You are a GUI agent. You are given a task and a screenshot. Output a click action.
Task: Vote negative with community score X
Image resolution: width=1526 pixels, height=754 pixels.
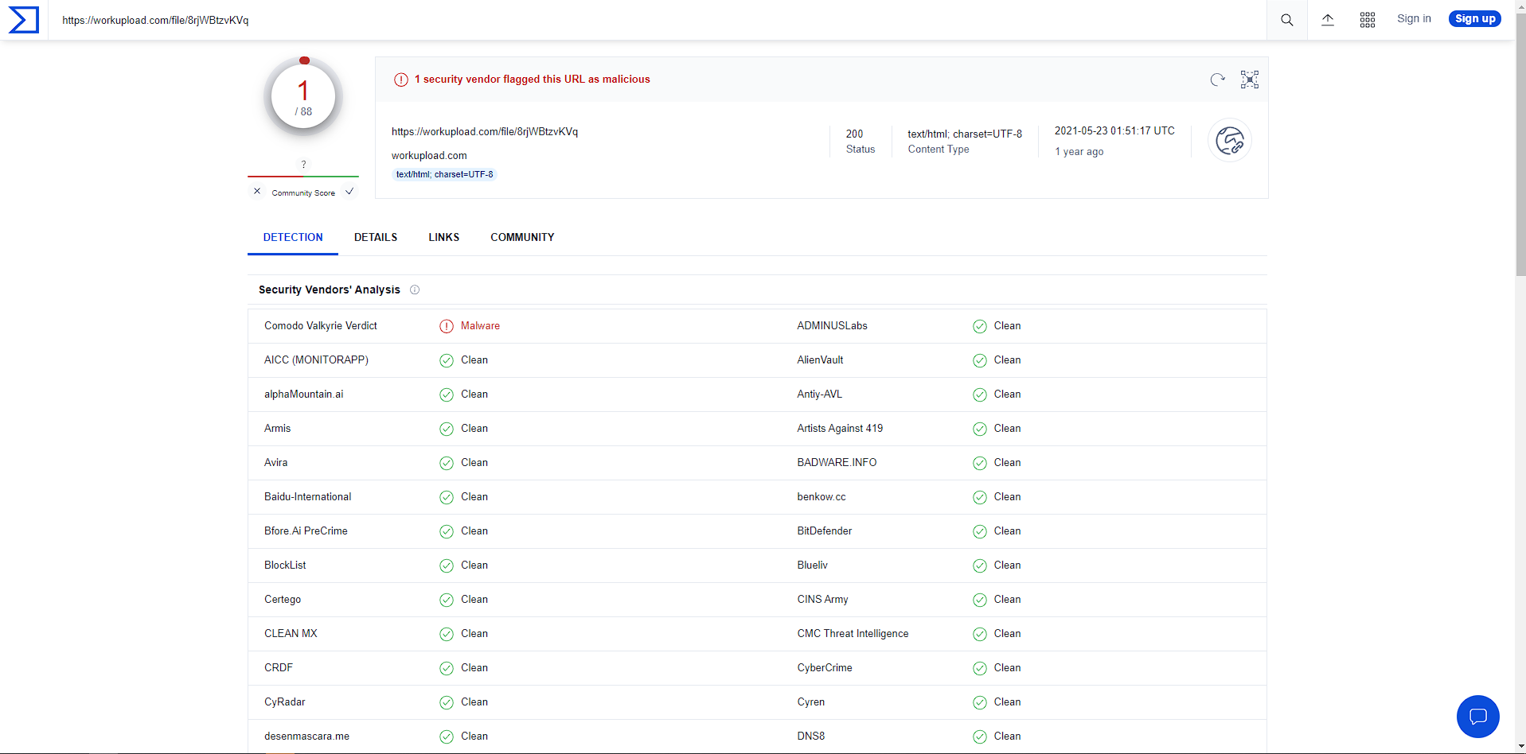coord(257,192)
